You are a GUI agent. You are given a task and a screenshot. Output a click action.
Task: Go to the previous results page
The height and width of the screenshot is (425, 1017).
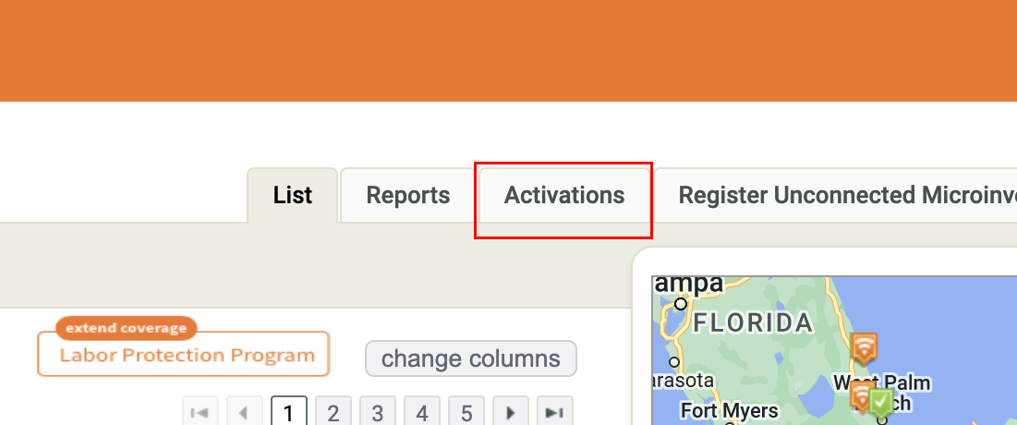[244, 412]
